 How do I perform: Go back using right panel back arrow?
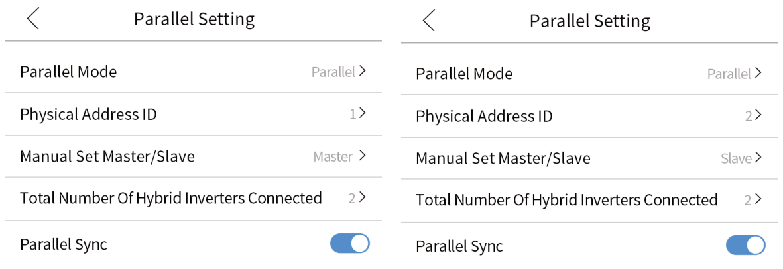point(429,21)
